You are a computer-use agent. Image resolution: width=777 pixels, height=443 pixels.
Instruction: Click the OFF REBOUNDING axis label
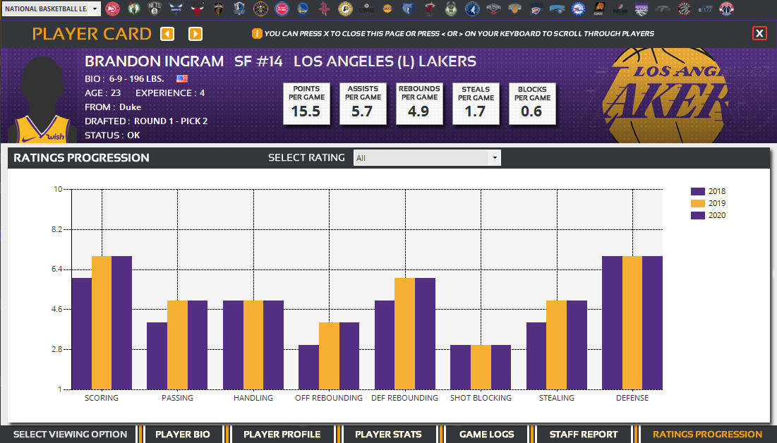pos(329,398)
